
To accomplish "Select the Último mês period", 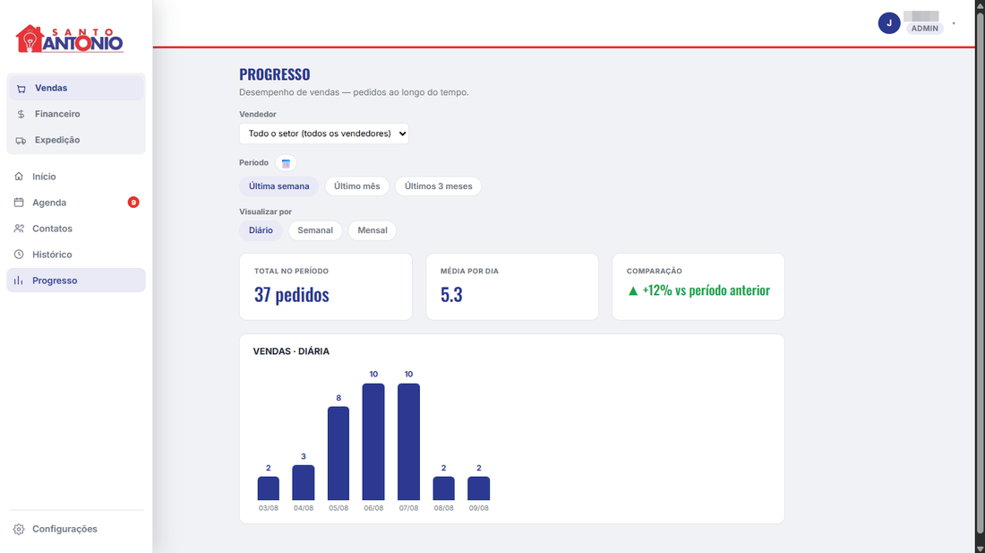I will pos(356,186).
